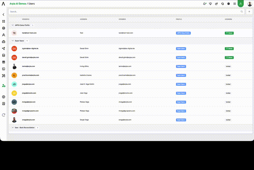The width and height of the screenshot is (254, 170).
Task: Collapse the sidebar with the back chevron
Action: (3, 15)
